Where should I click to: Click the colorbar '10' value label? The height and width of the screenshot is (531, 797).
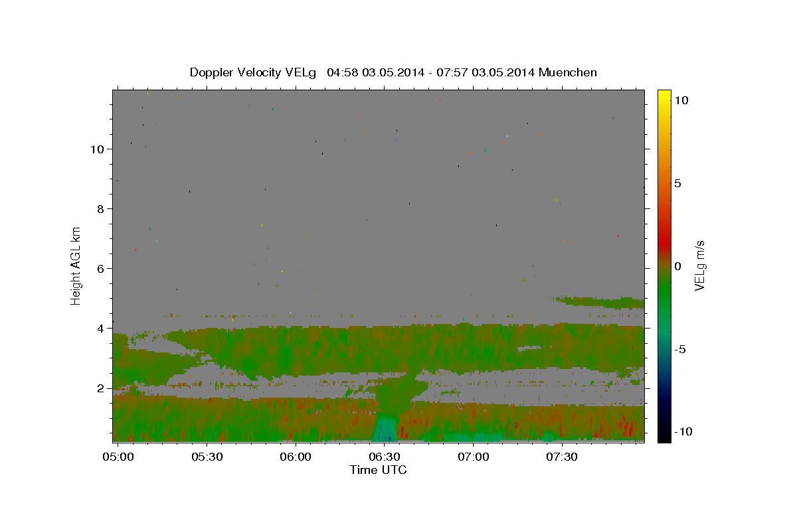(x=681, y=100)
